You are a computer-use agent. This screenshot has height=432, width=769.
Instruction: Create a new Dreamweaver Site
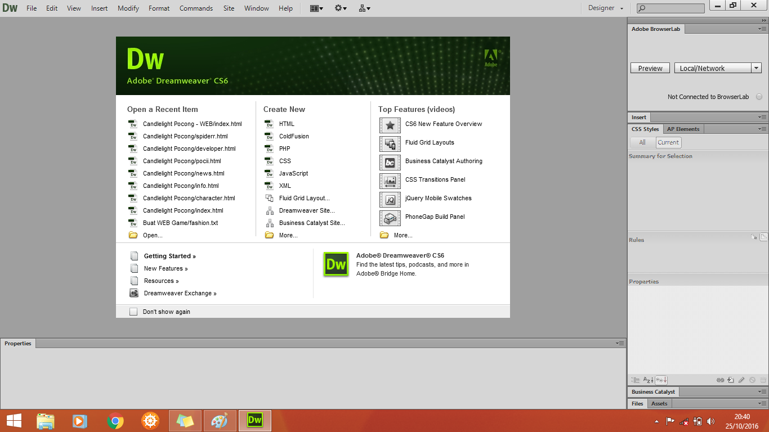pyautogui.click(x=307, y=210)
